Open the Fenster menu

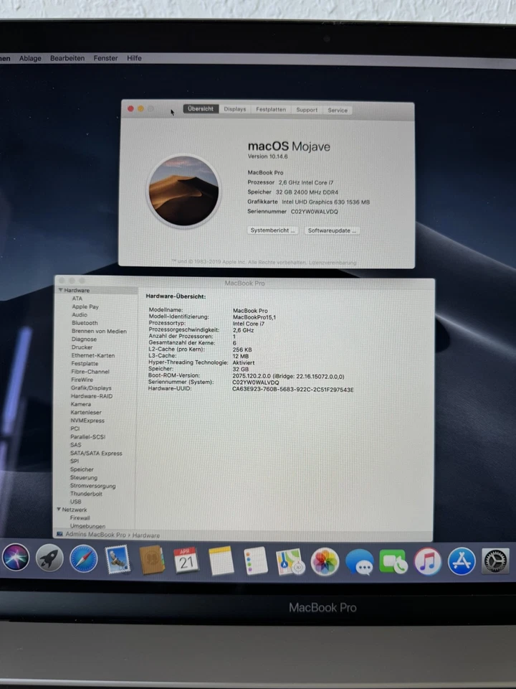pos(105,58)
